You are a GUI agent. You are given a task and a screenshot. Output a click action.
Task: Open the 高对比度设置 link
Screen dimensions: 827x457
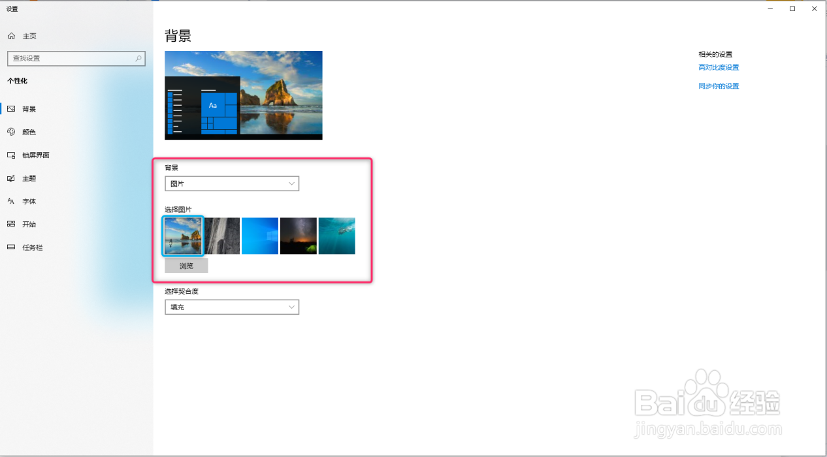coord(719,67)
